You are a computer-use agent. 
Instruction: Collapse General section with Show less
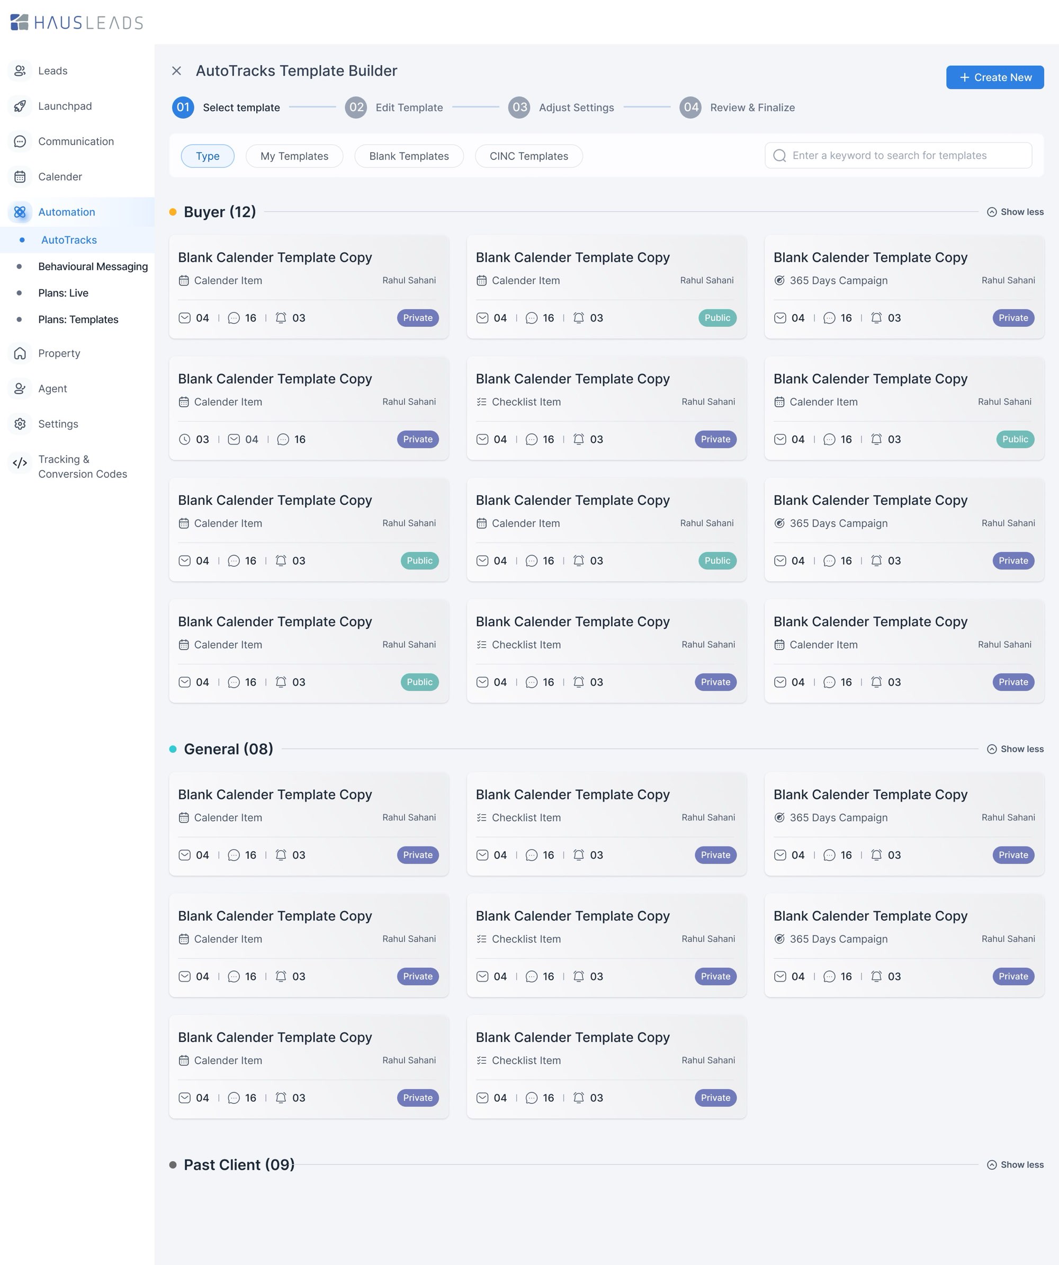click(1015, 750)
